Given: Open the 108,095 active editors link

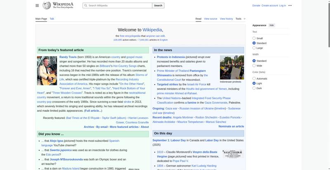Looking at the screenshot, I should (x=118, y=40).
